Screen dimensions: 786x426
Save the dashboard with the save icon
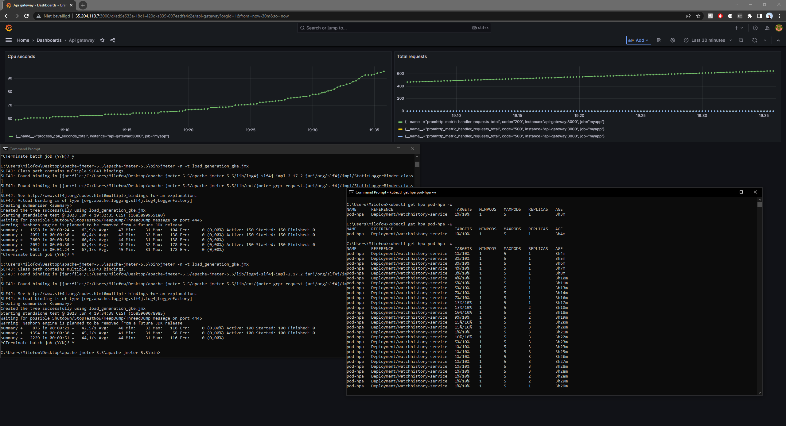659,40
